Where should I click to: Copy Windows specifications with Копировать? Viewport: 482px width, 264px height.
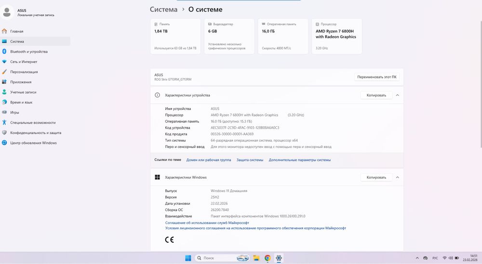click(x=376, y=177)
